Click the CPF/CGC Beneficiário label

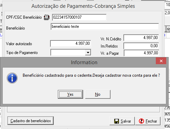tap(24, 17)
